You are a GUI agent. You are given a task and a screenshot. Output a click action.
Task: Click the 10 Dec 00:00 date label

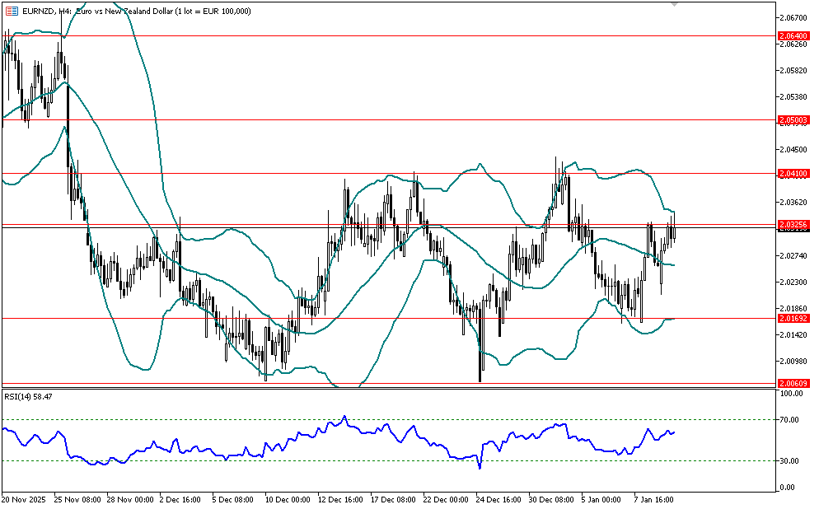[x=287, y=499]
